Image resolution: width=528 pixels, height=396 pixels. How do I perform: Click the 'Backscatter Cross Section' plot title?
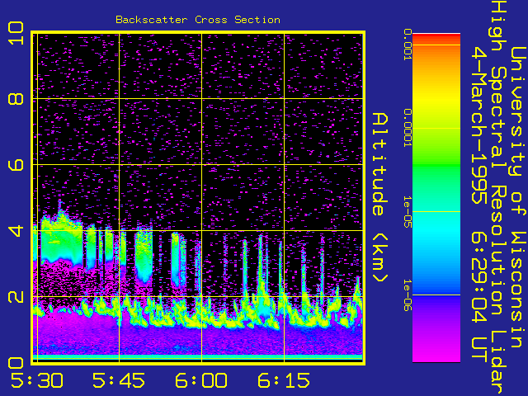[198, 20]
